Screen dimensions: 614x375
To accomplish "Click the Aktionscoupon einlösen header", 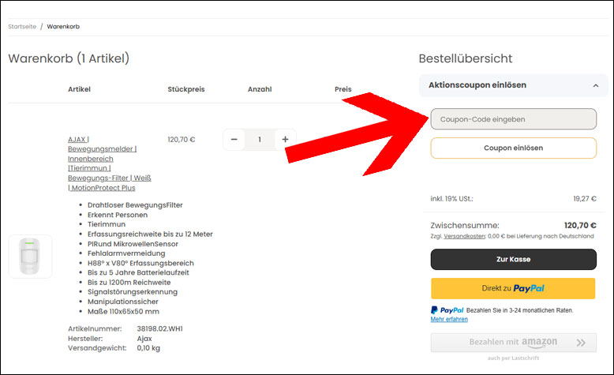I will (513, 85).
